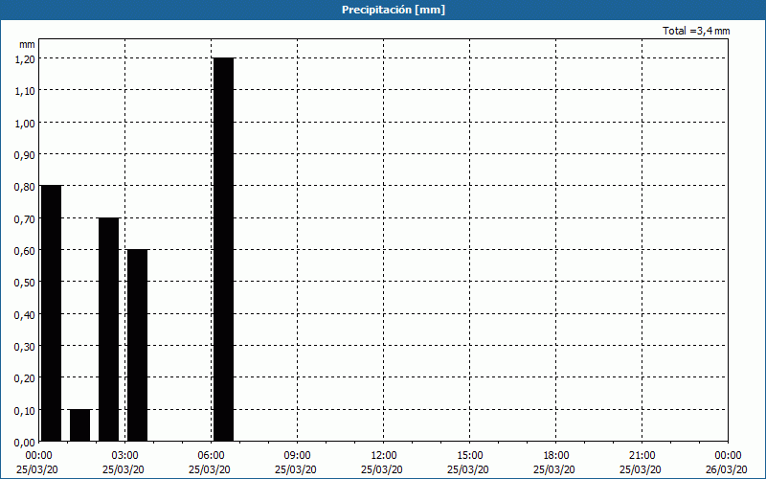The width and height of the screenshot is (766, 479).
Task: Click the 1,10 y-axis label
Action: point(25,91)
